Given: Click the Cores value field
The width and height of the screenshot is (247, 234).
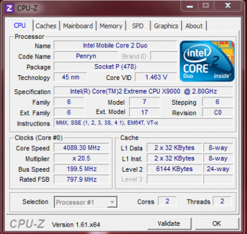Looking at the screenshot, I should pyautogui.click(x=167, y=201).
